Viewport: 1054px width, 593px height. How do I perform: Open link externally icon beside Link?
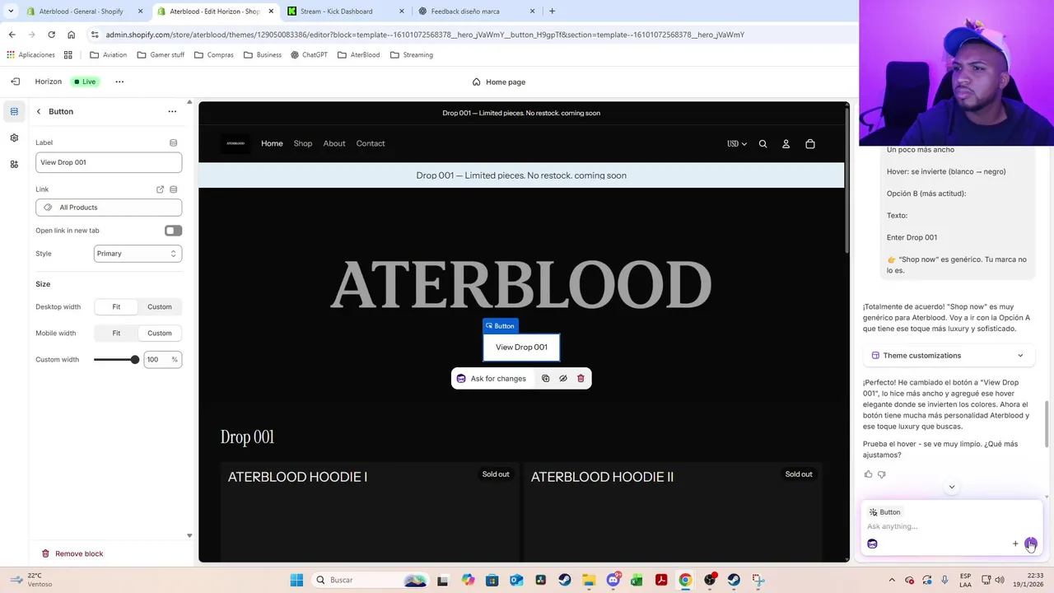click(x=161, y=189)
